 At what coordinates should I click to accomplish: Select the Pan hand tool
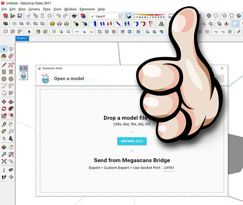pyautogui.click(x=11, y=147)
